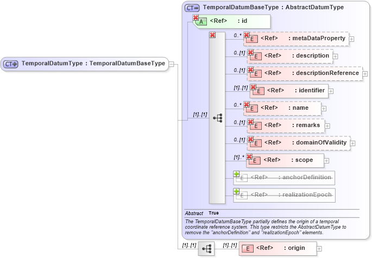Expand the scope element
This screenshot has height=258, width=372.
point(326,161)
